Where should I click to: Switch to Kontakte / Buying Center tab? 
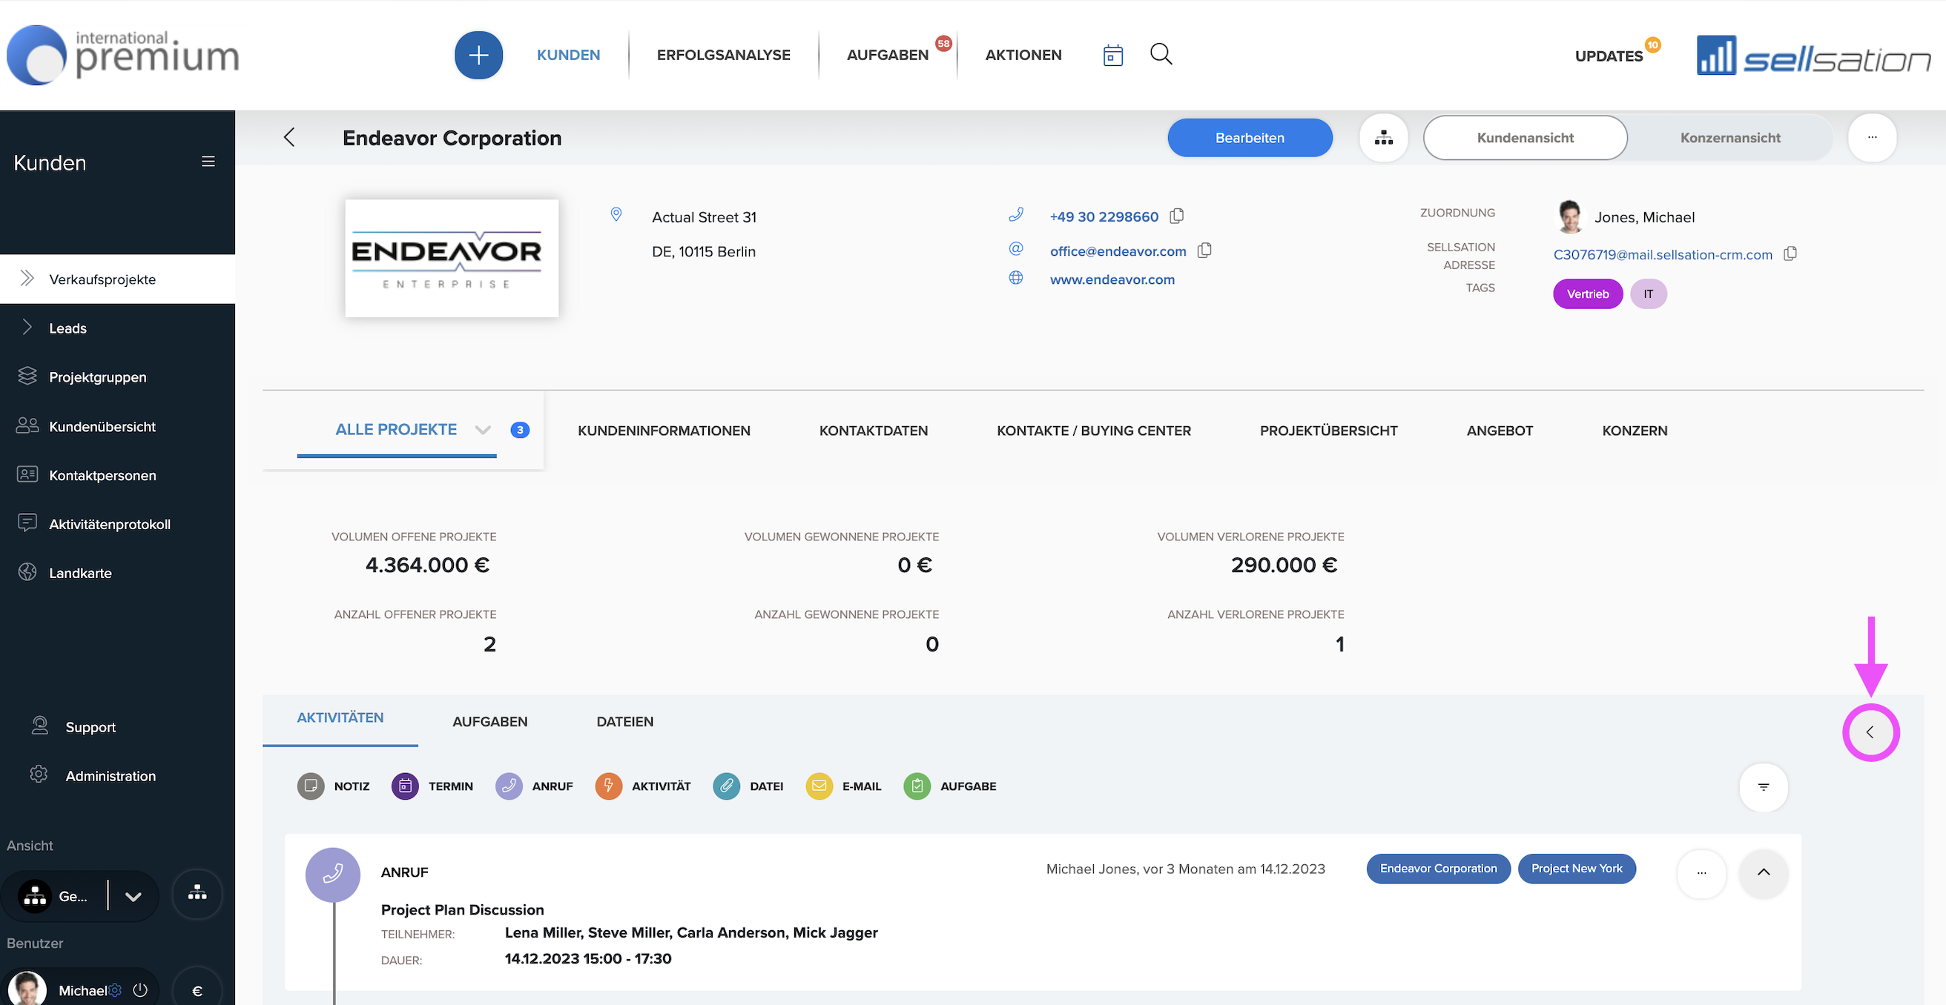coord(1093,431)
